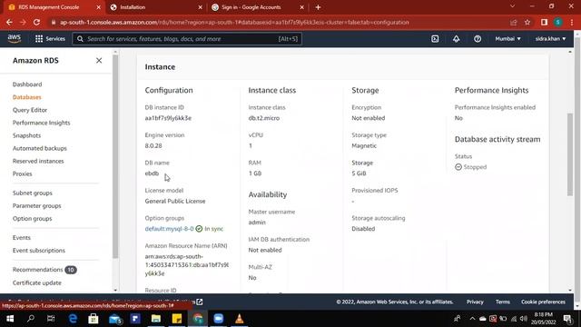Open Sticky Notes from taskbar

177,319
